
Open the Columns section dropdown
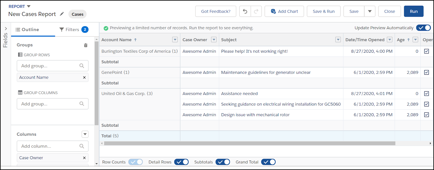(x=85, y=134)
